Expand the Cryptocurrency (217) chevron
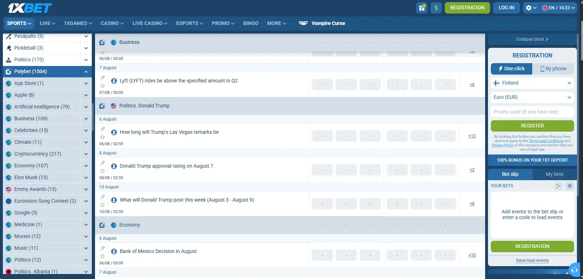This screenshot has width=583, height=279. point(86,154)
